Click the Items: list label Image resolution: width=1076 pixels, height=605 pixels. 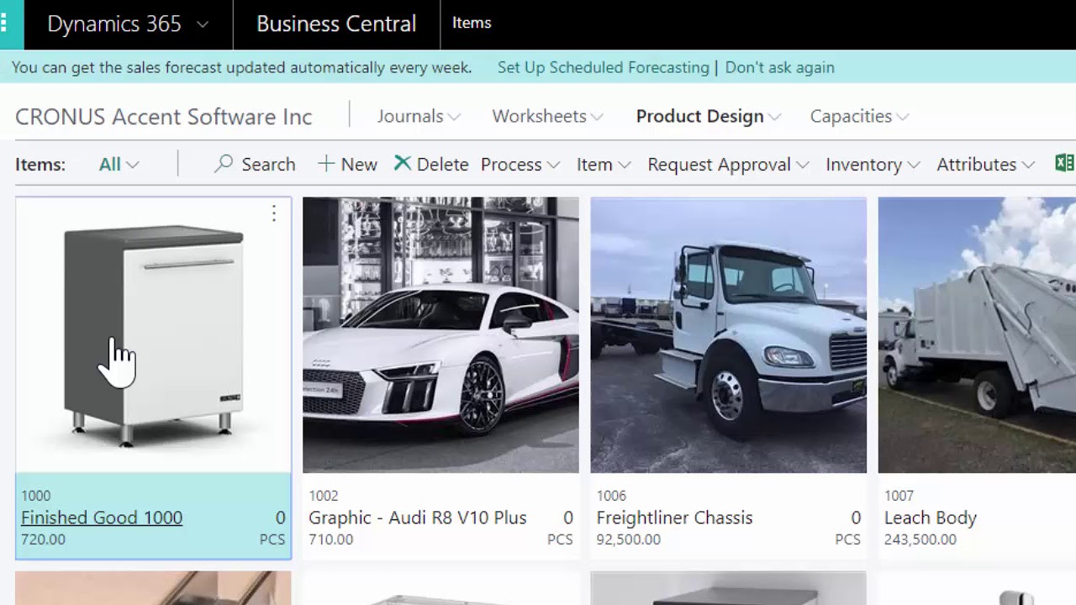point(40,165)
